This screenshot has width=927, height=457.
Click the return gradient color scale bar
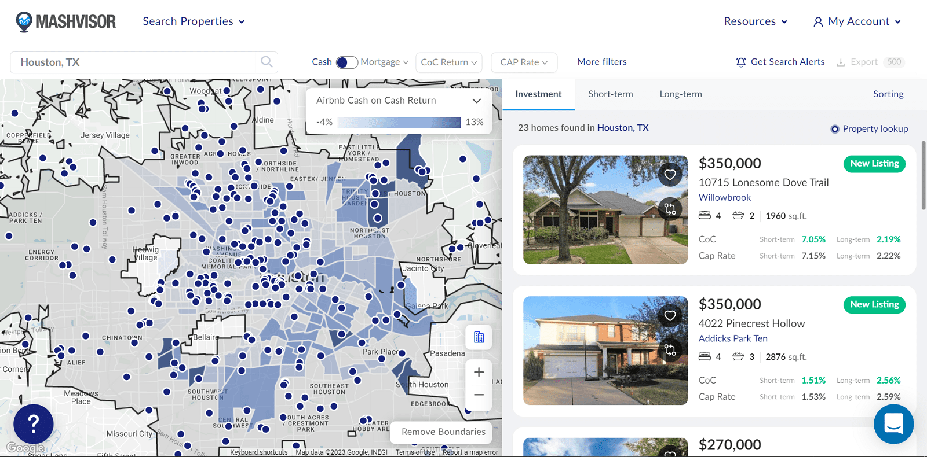399,122
